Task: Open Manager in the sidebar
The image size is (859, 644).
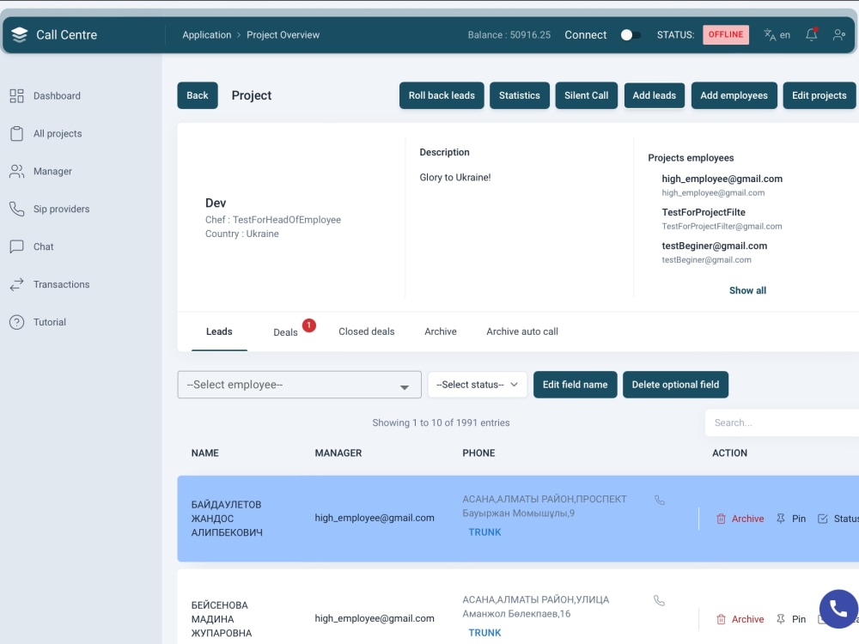Action: [x=52, y=172]
